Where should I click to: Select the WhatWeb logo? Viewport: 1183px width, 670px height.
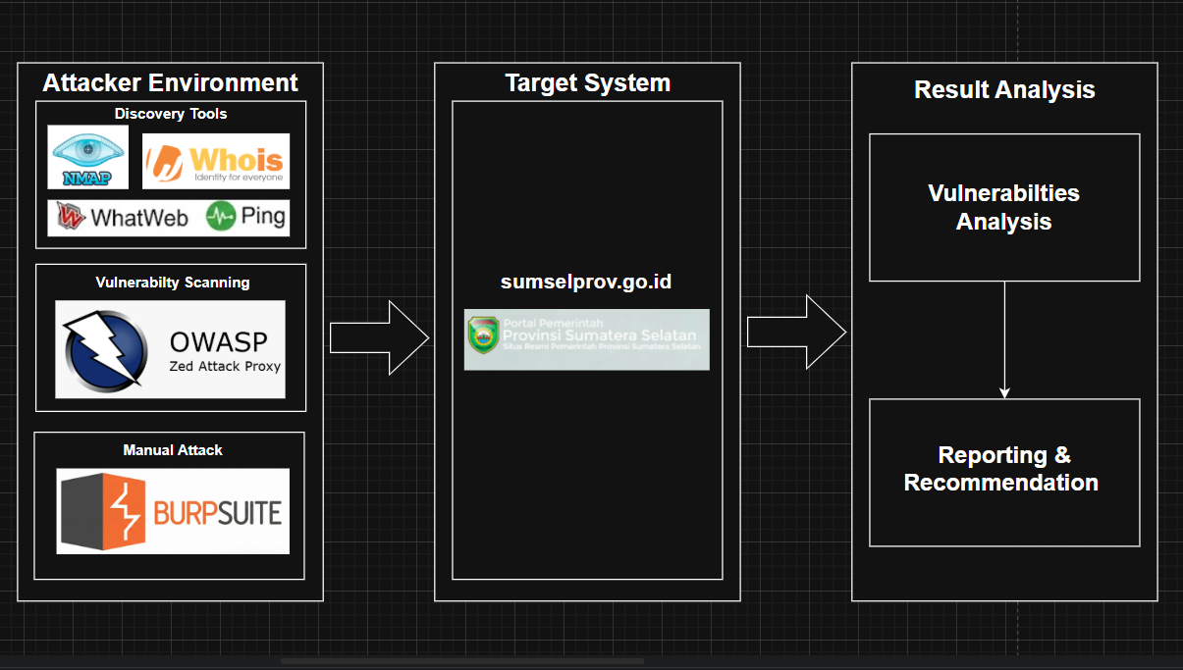(123, 218)
